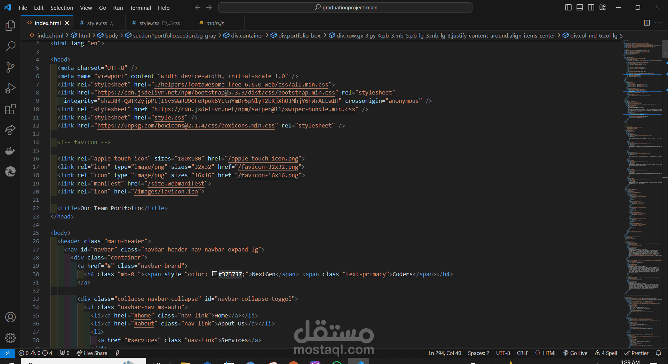This screenshot has height=364, width=668.
Task: Click the Go Back arrow in title bar
Action: 198,8
